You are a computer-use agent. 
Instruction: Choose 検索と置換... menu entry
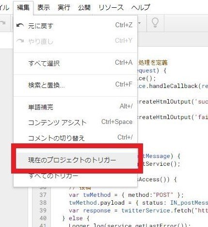point(76,85)
